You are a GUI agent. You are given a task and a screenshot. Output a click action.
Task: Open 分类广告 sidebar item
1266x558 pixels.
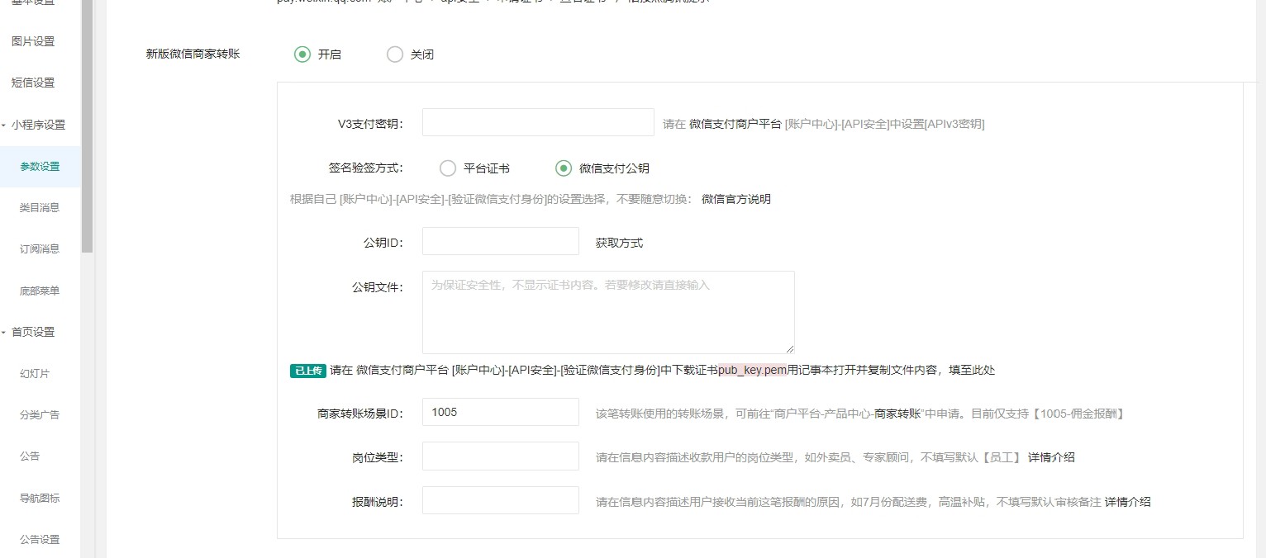click(40, 415)
